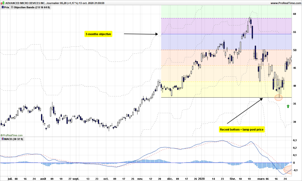Click the 'mars' date label
The height and width of the screenshot is (181, 302).
(261, 179)
